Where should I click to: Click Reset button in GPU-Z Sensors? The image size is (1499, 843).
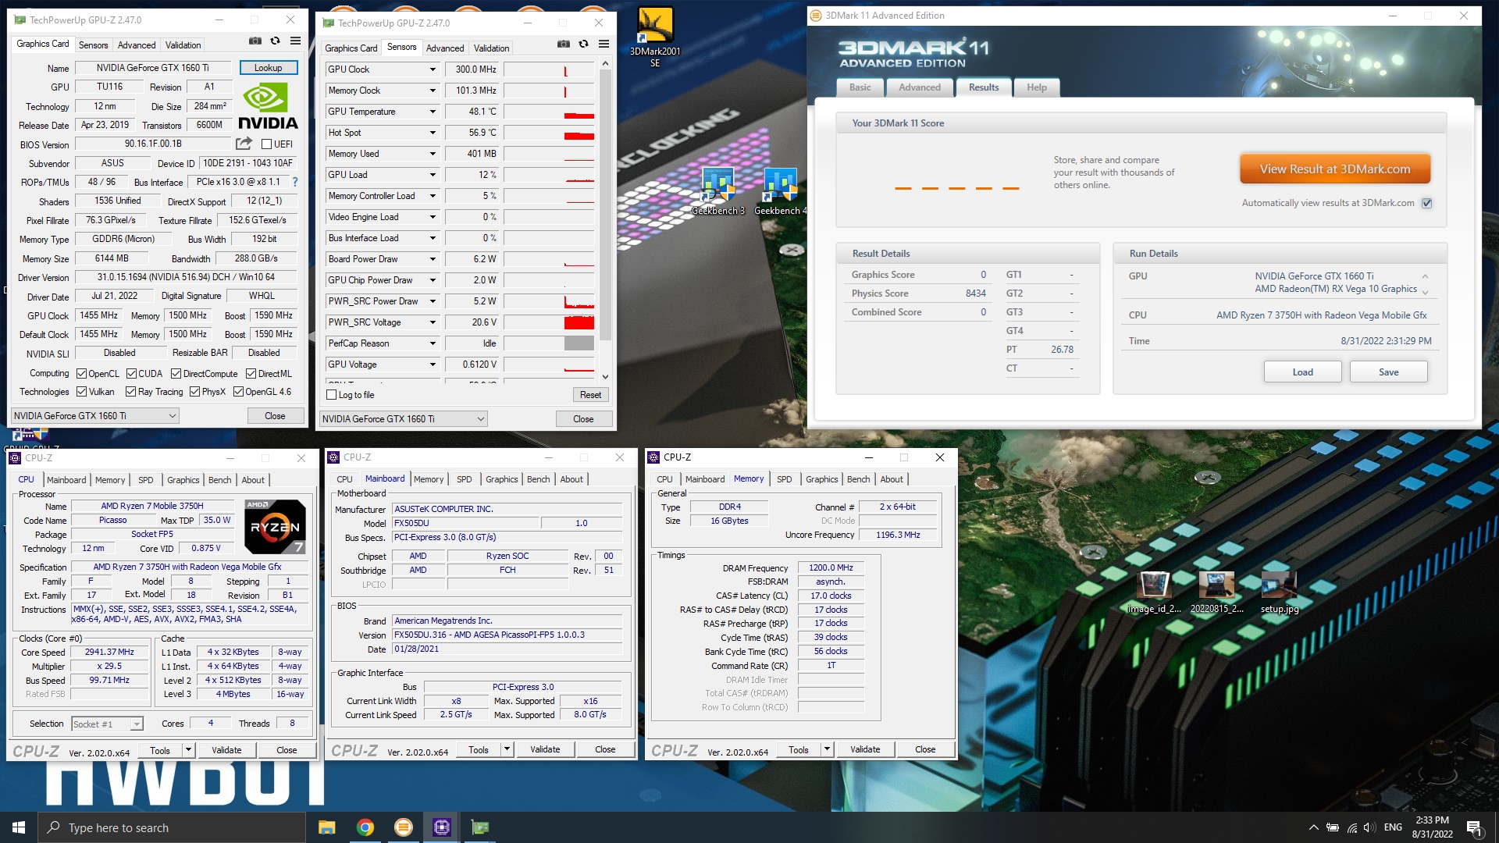pos(590,395)
